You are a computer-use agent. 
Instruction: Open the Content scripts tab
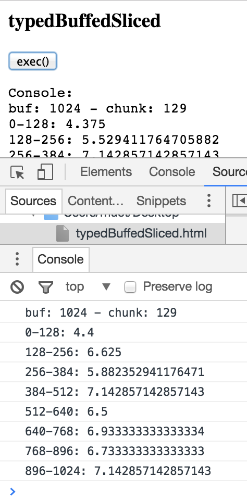click(x=95, y=201)
